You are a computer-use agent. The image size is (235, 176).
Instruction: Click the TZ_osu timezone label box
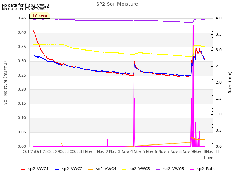[40, 15]
